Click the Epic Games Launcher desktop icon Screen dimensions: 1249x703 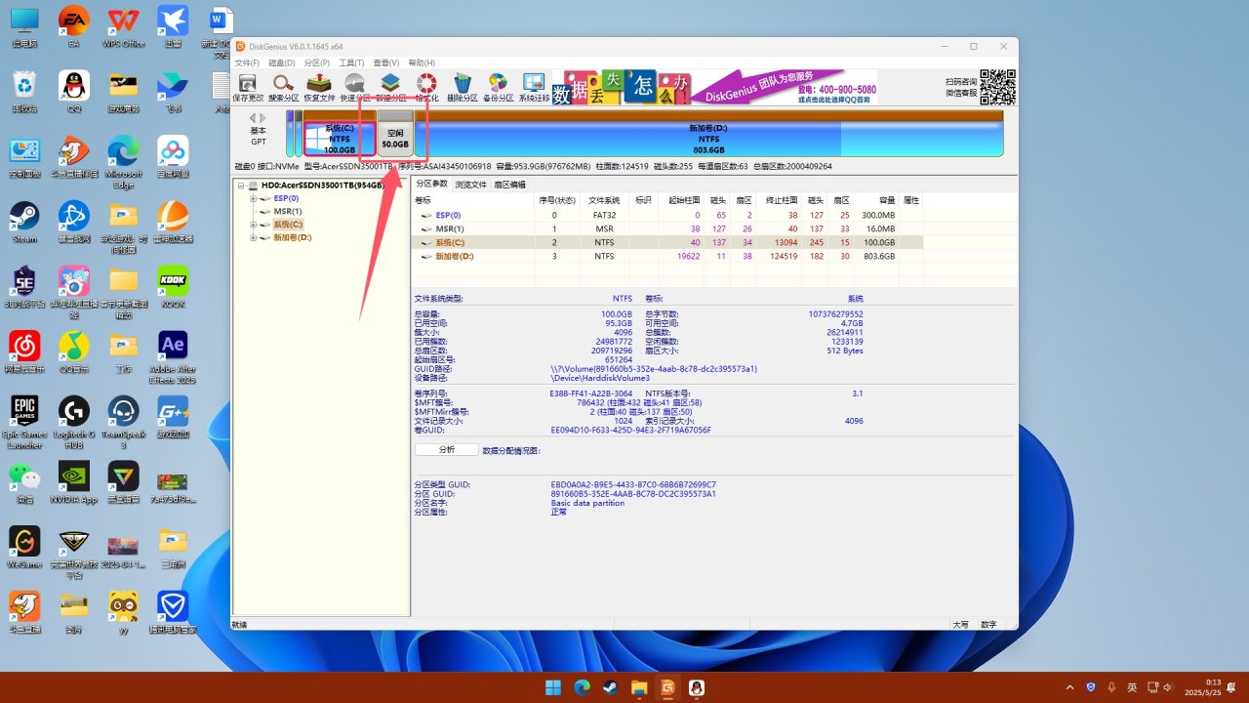[24, 422]
